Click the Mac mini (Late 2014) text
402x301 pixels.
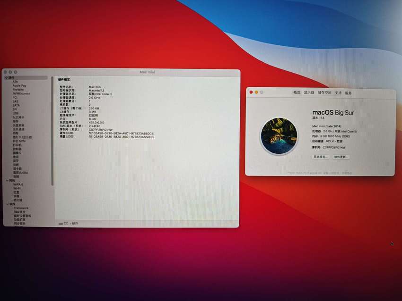[327, 126]
